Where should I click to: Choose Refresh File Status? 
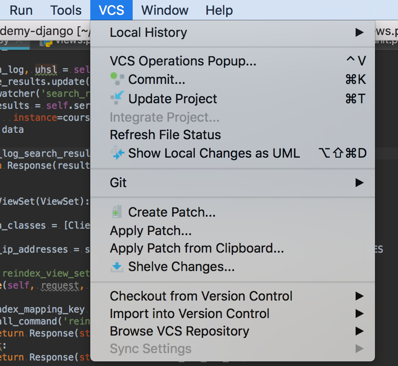point(165,135)
